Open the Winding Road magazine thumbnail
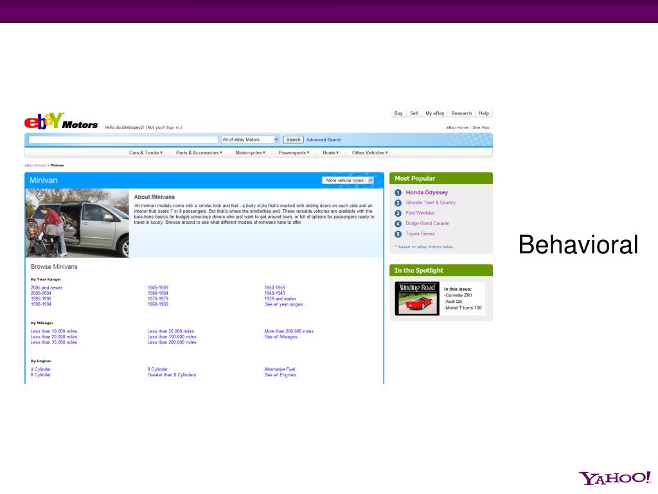658x494 pixels. coord(417,298)
